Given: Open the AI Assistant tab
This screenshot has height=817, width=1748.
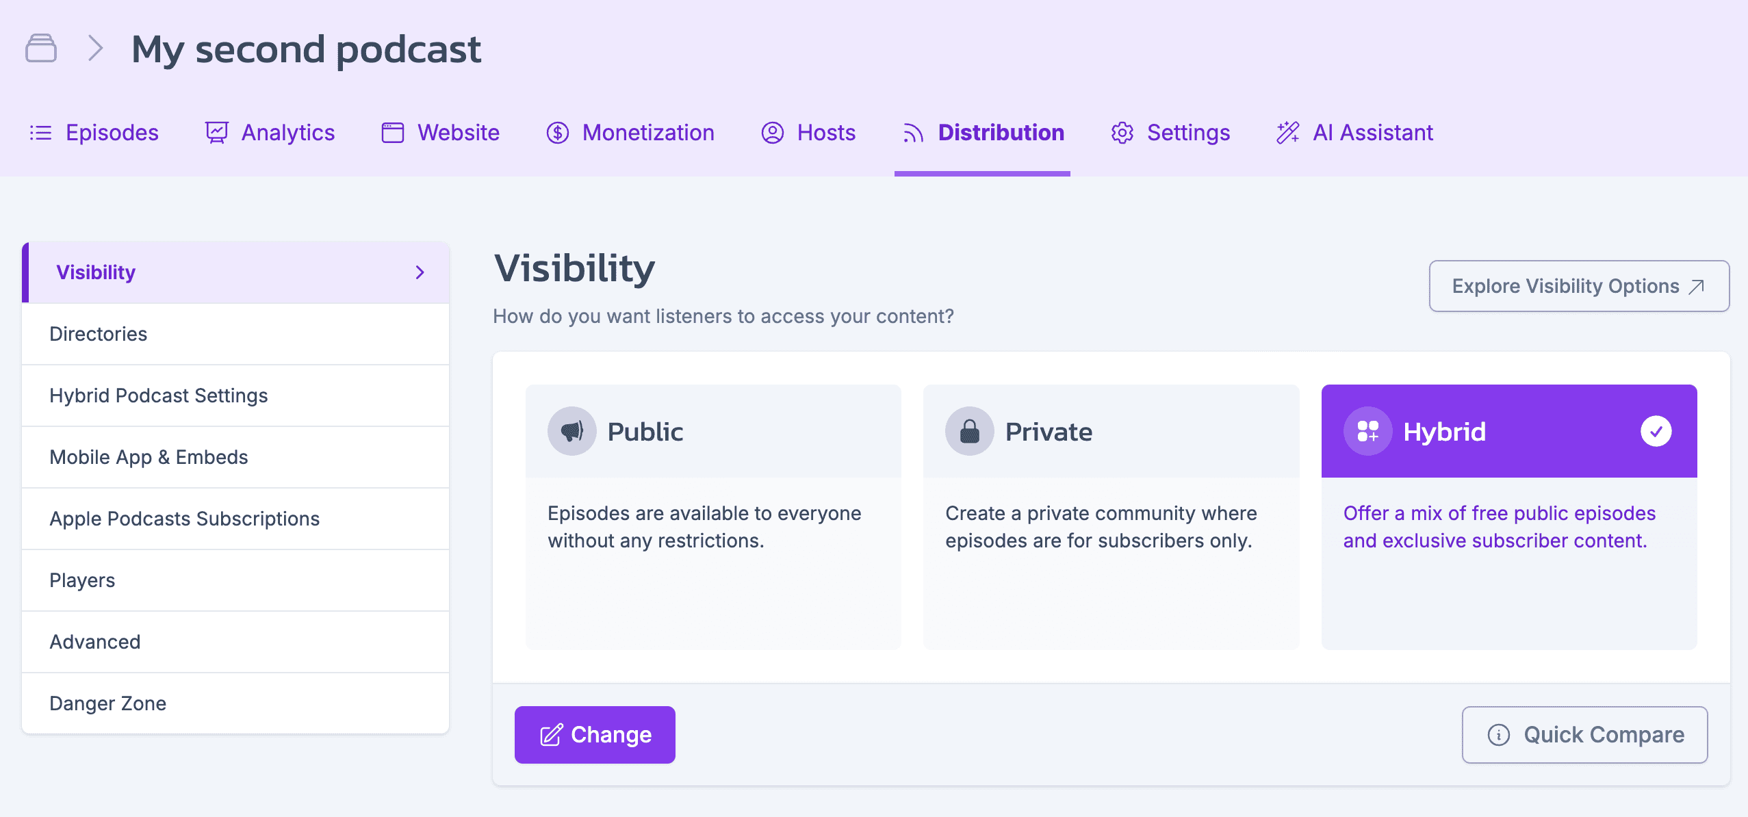Looking at the screenshot, I should 1354,133.
